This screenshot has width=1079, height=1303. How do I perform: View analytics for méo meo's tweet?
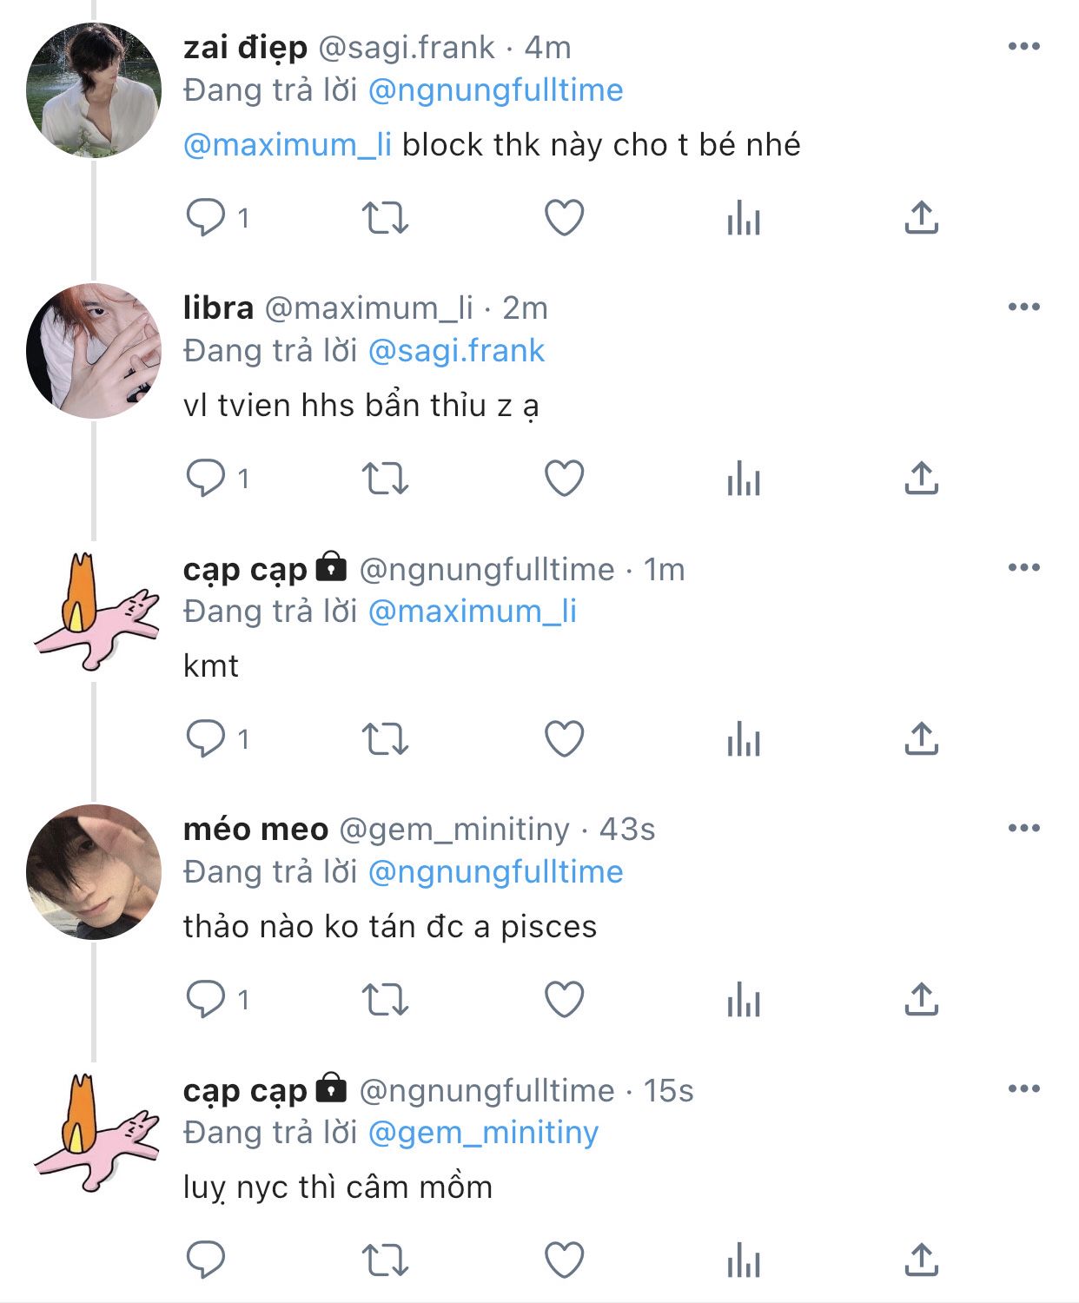point(744,1000)
